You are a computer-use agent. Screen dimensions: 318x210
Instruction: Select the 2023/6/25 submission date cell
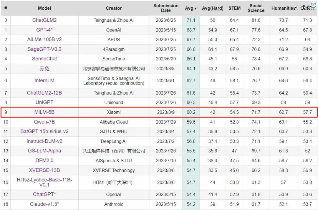(x=166, y=20)
